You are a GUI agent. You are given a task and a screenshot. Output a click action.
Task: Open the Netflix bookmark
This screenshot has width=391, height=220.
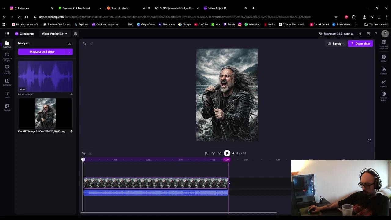[x=269, y=24]
